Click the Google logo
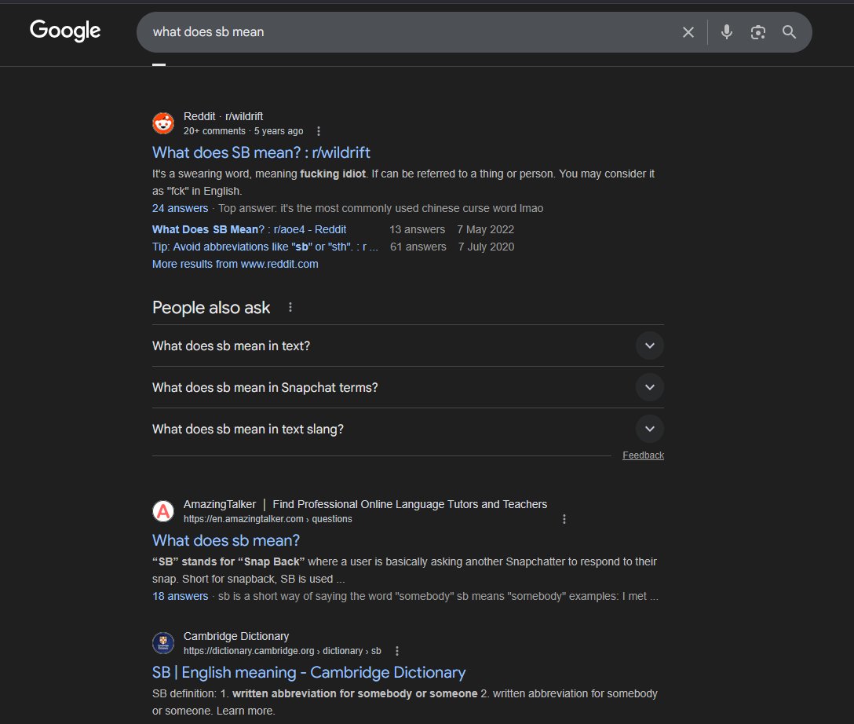This screenshot has width=854, height=724. coord(65,31)
